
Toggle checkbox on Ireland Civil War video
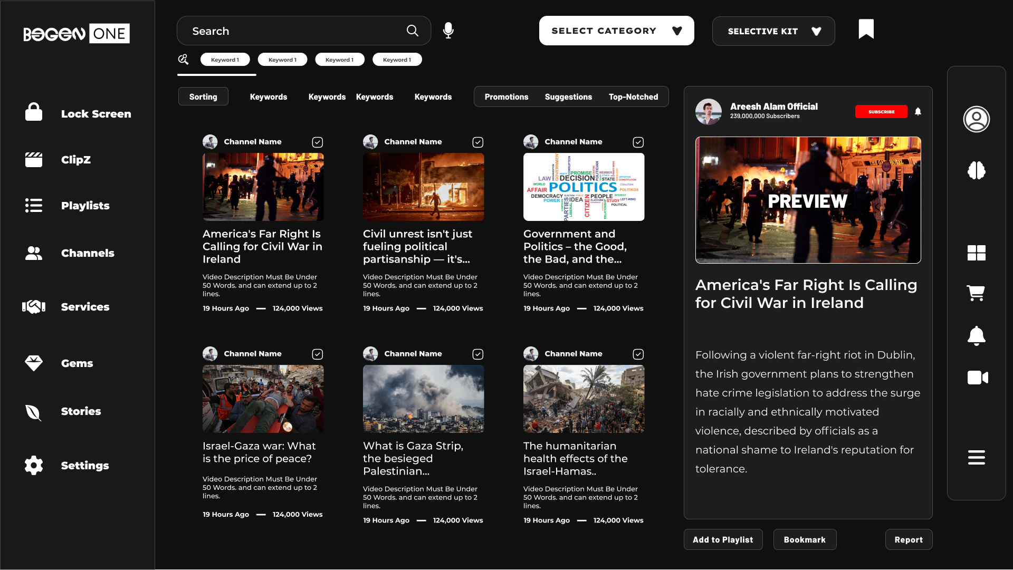(x=317, y=142)
